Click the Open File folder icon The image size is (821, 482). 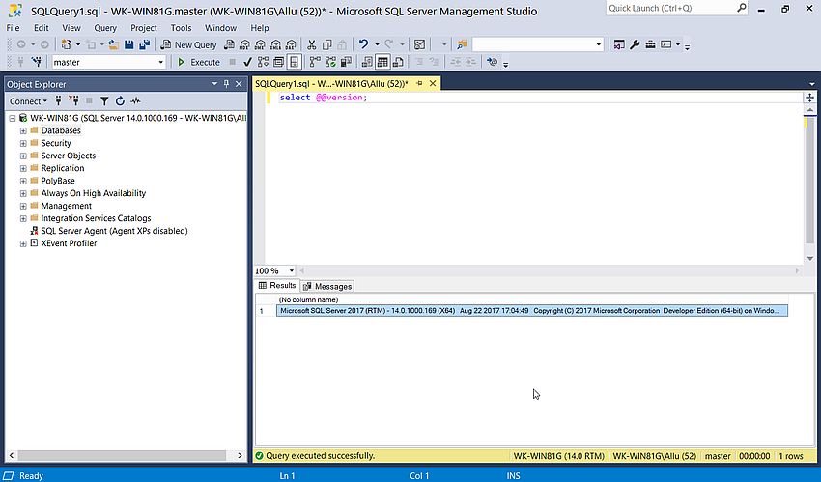click(x=113, y=45)
